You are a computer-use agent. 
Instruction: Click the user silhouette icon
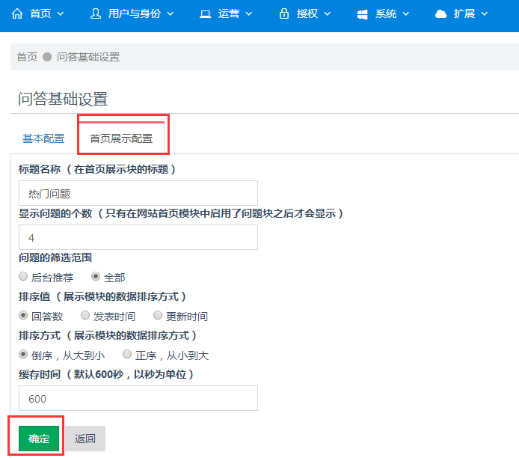(x=96, y=14)
